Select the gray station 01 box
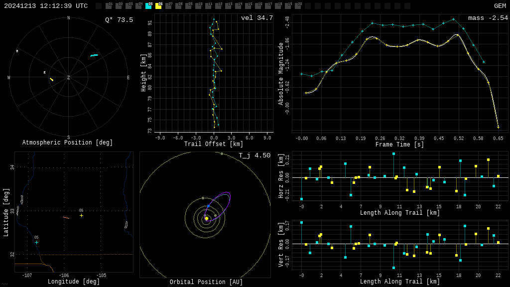510x287 pixels. pyautogui.click(x=109, y=6)
